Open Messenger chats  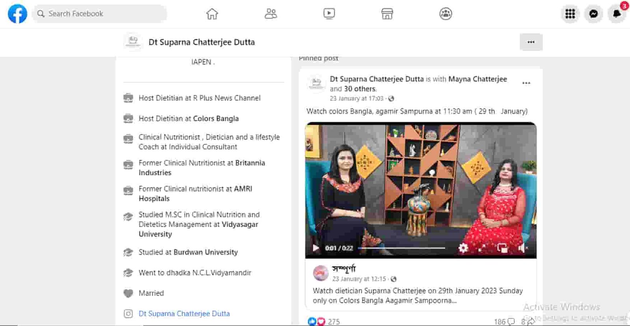coord(593,14)
